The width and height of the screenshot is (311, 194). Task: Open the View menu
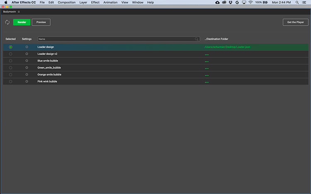pos(125,2)
